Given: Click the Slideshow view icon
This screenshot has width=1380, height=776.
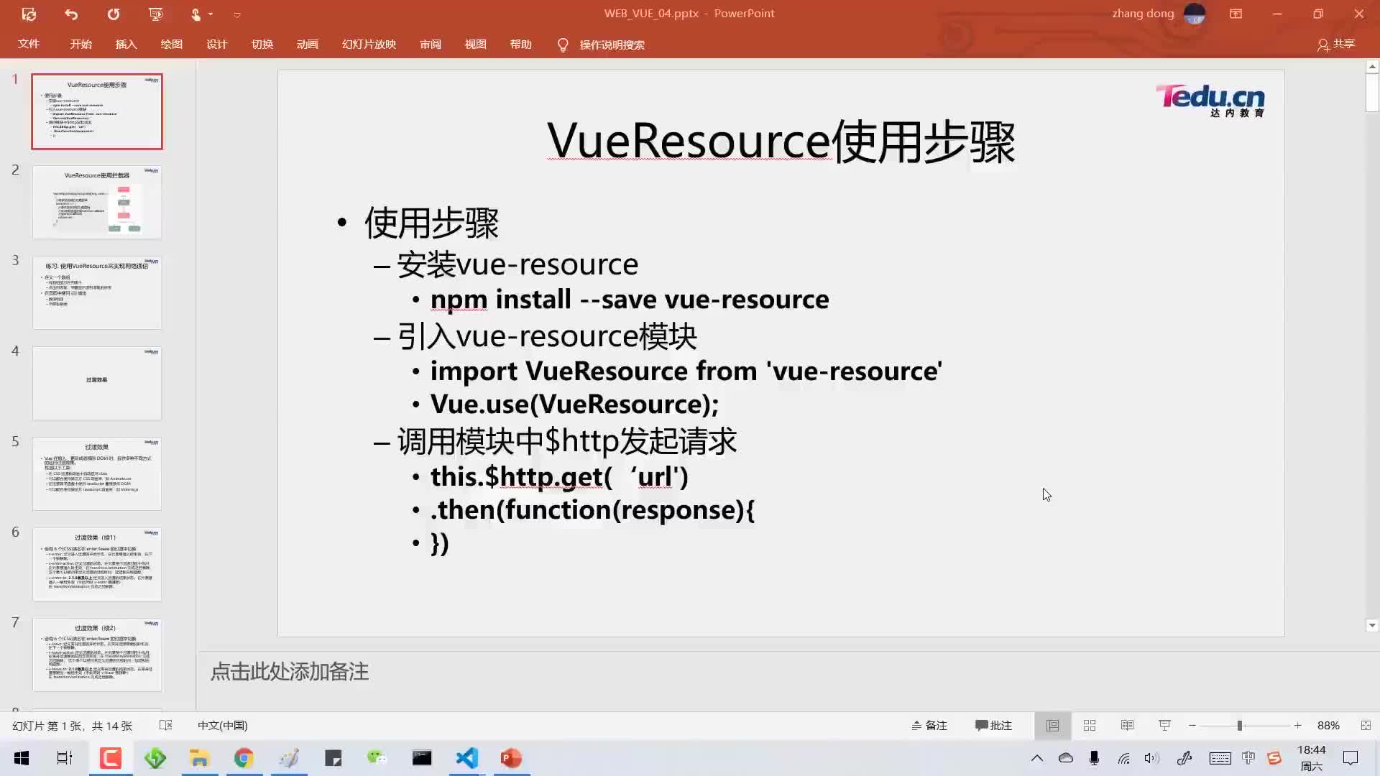Looking at the screenshot, I should (x=1163, y=725).
